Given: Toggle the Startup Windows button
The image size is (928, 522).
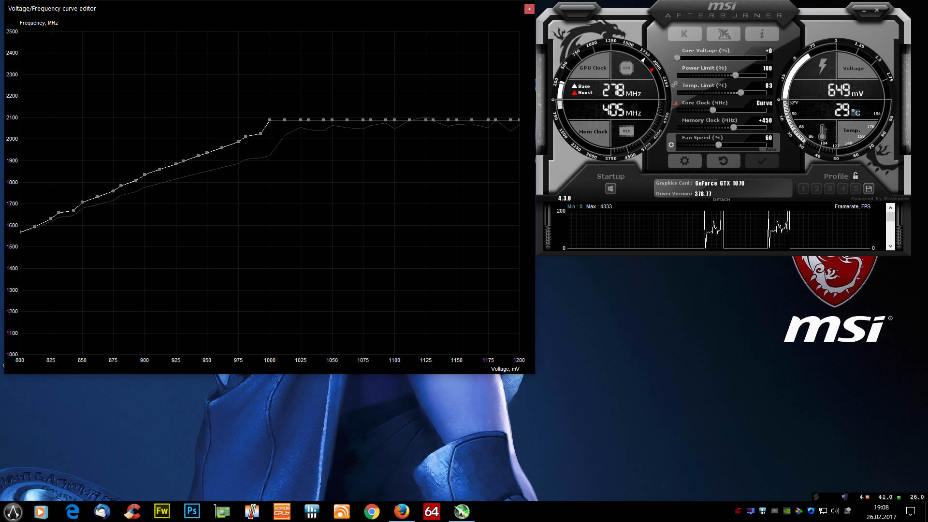Looking at the screenshot, I should (x=610, y=188).
